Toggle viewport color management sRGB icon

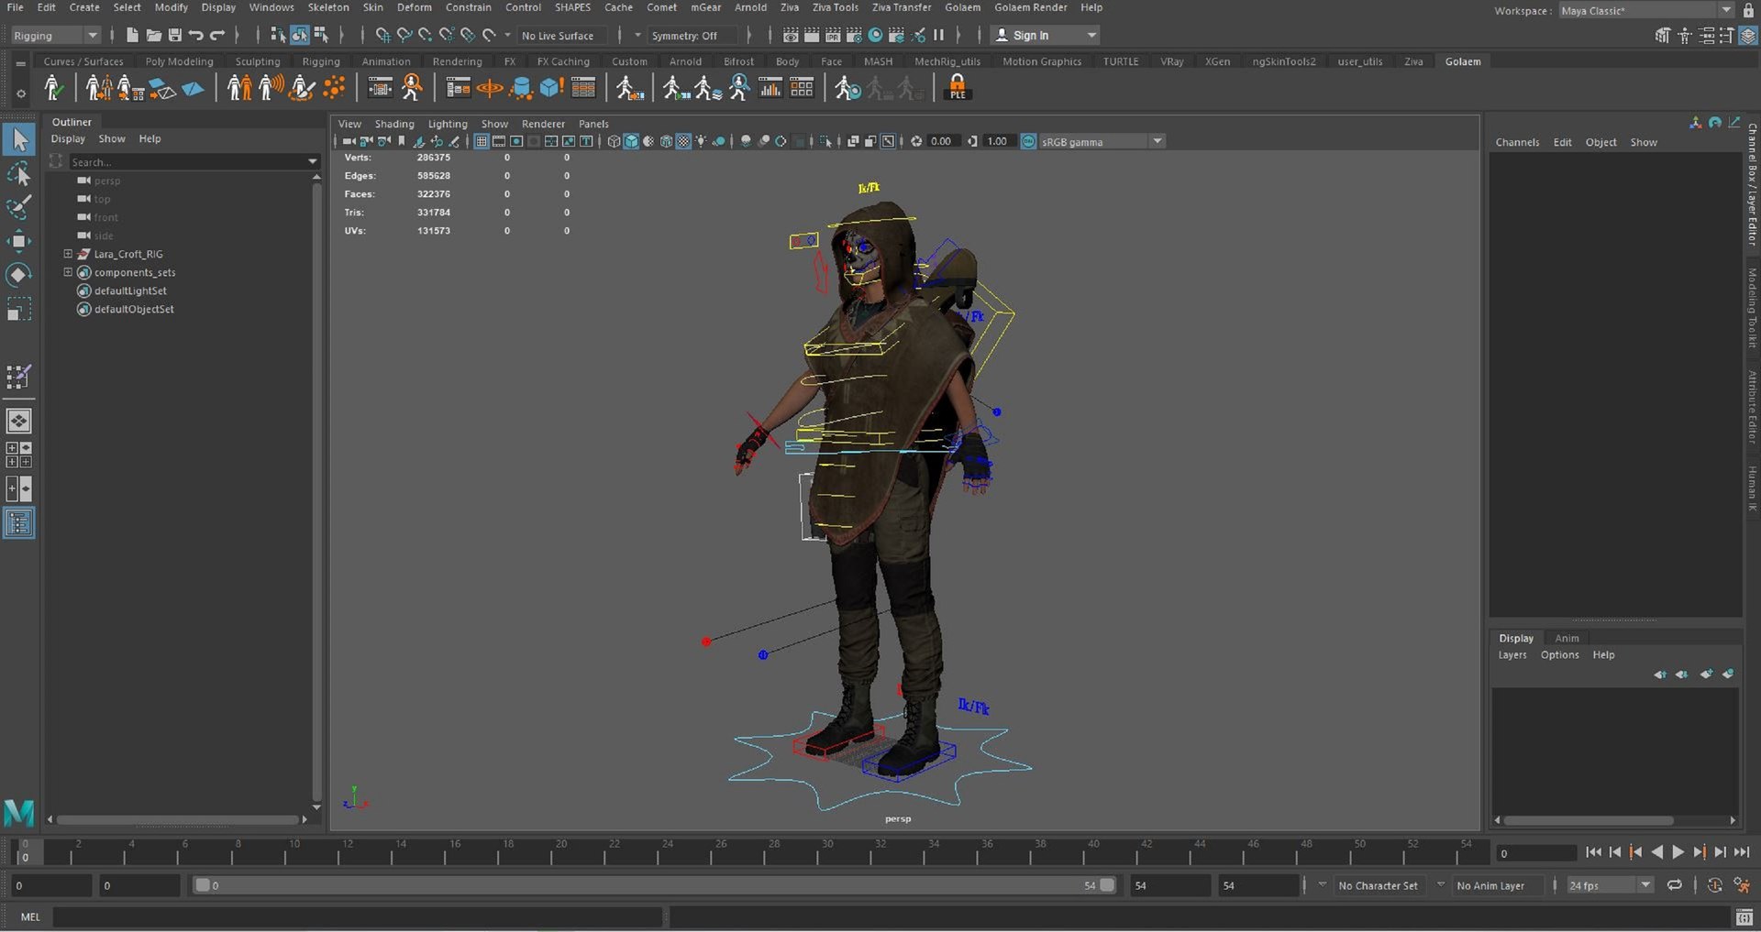(x=1028, y=141)
